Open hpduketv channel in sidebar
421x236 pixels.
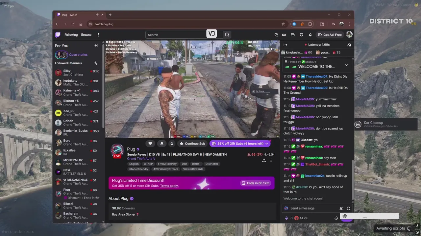point(77,83)
